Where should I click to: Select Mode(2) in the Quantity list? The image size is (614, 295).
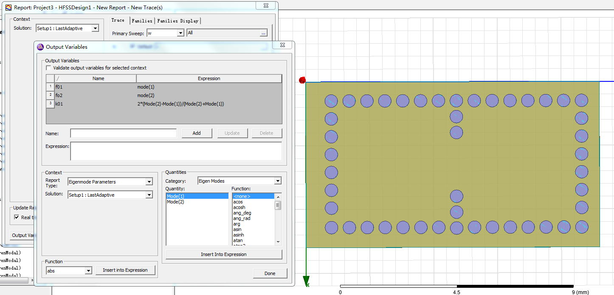pos(197,202)
